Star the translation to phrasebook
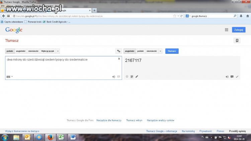 coord(127,77)
